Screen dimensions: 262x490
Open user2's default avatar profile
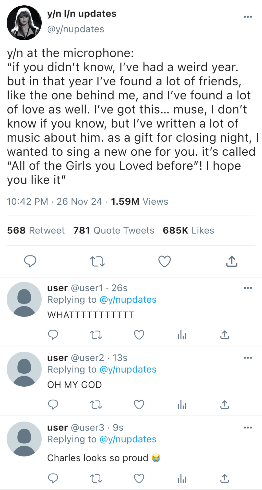pos(24,369)
